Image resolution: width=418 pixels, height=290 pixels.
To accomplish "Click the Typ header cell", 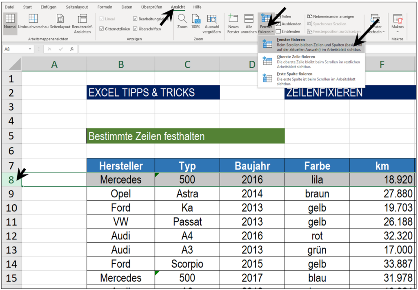I will (x=187, y=166).
